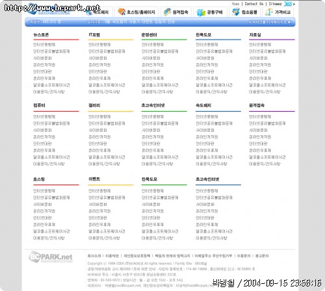Open 책임의 한계와 법적고지 footer link
325x291 pixels.
(x=172, y=256)
